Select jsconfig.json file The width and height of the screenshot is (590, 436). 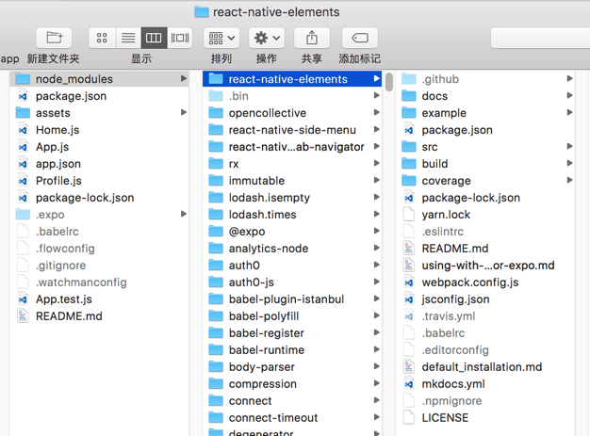(485, 299)
